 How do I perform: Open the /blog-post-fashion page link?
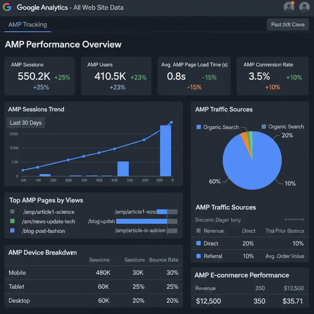(x=43, y=231)
